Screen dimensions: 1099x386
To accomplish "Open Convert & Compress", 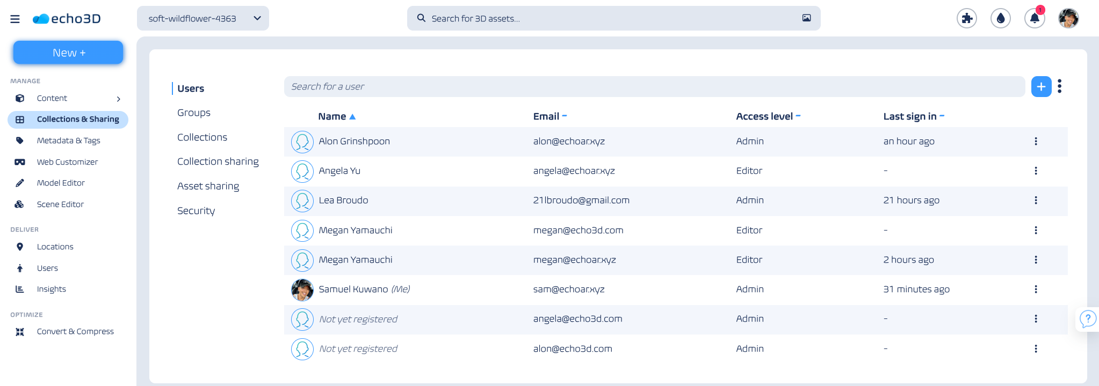I will pyautogui.click(x=75, y=331).
